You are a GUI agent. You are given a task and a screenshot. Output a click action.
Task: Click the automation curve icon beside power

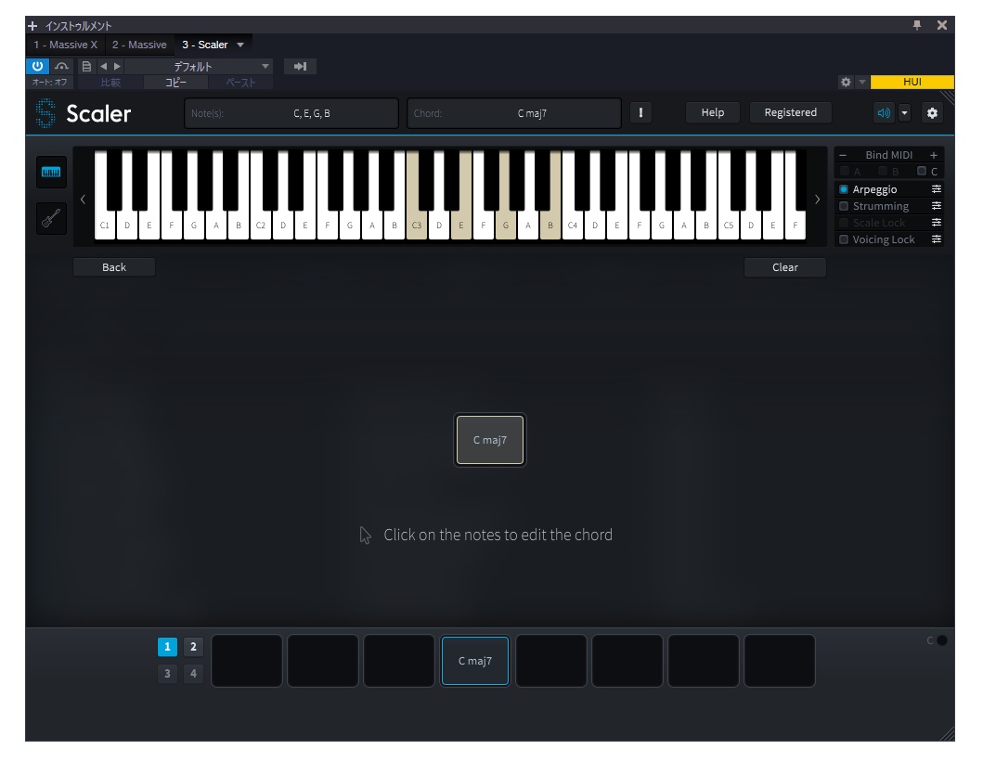click(61, 66)
